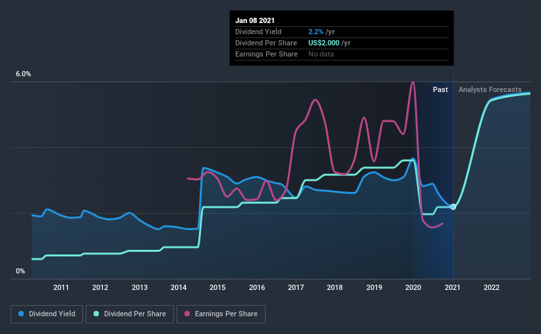Select the 2022 year label on axis
The image size is (541, 334).
click(492, 287)
